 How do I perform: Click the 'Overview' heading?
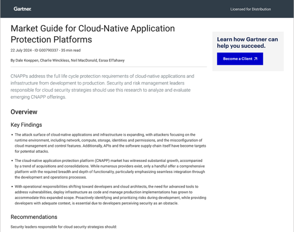click(x=24, y=112)
